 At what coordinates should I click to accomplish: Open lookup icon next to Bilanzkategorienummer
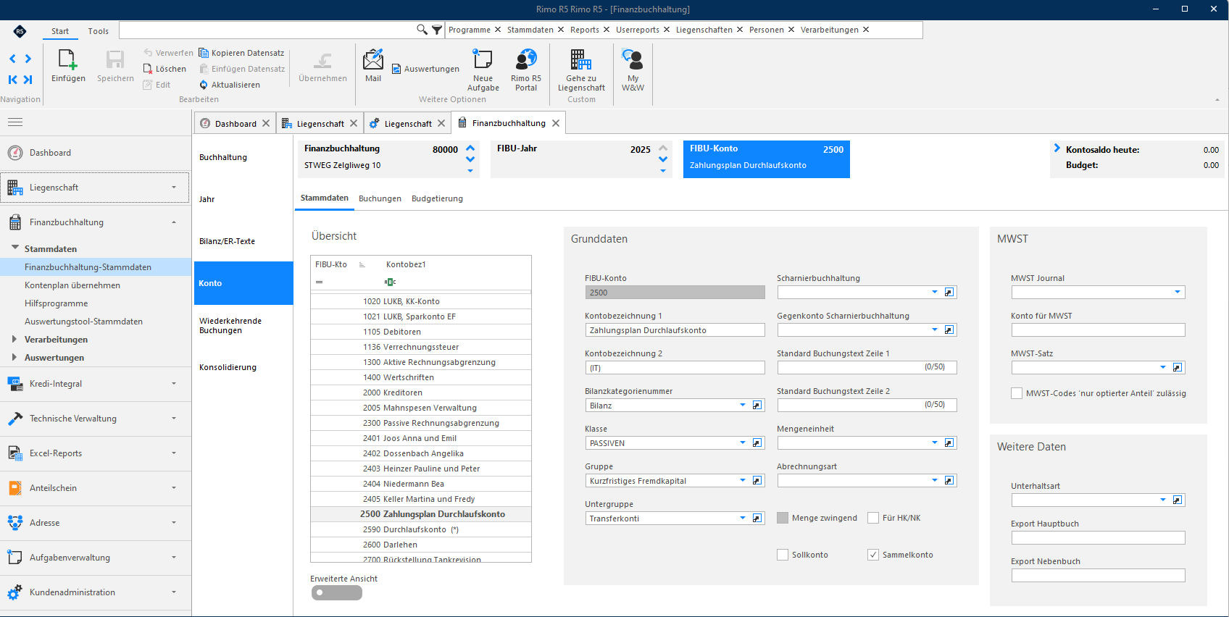point(757,406)
